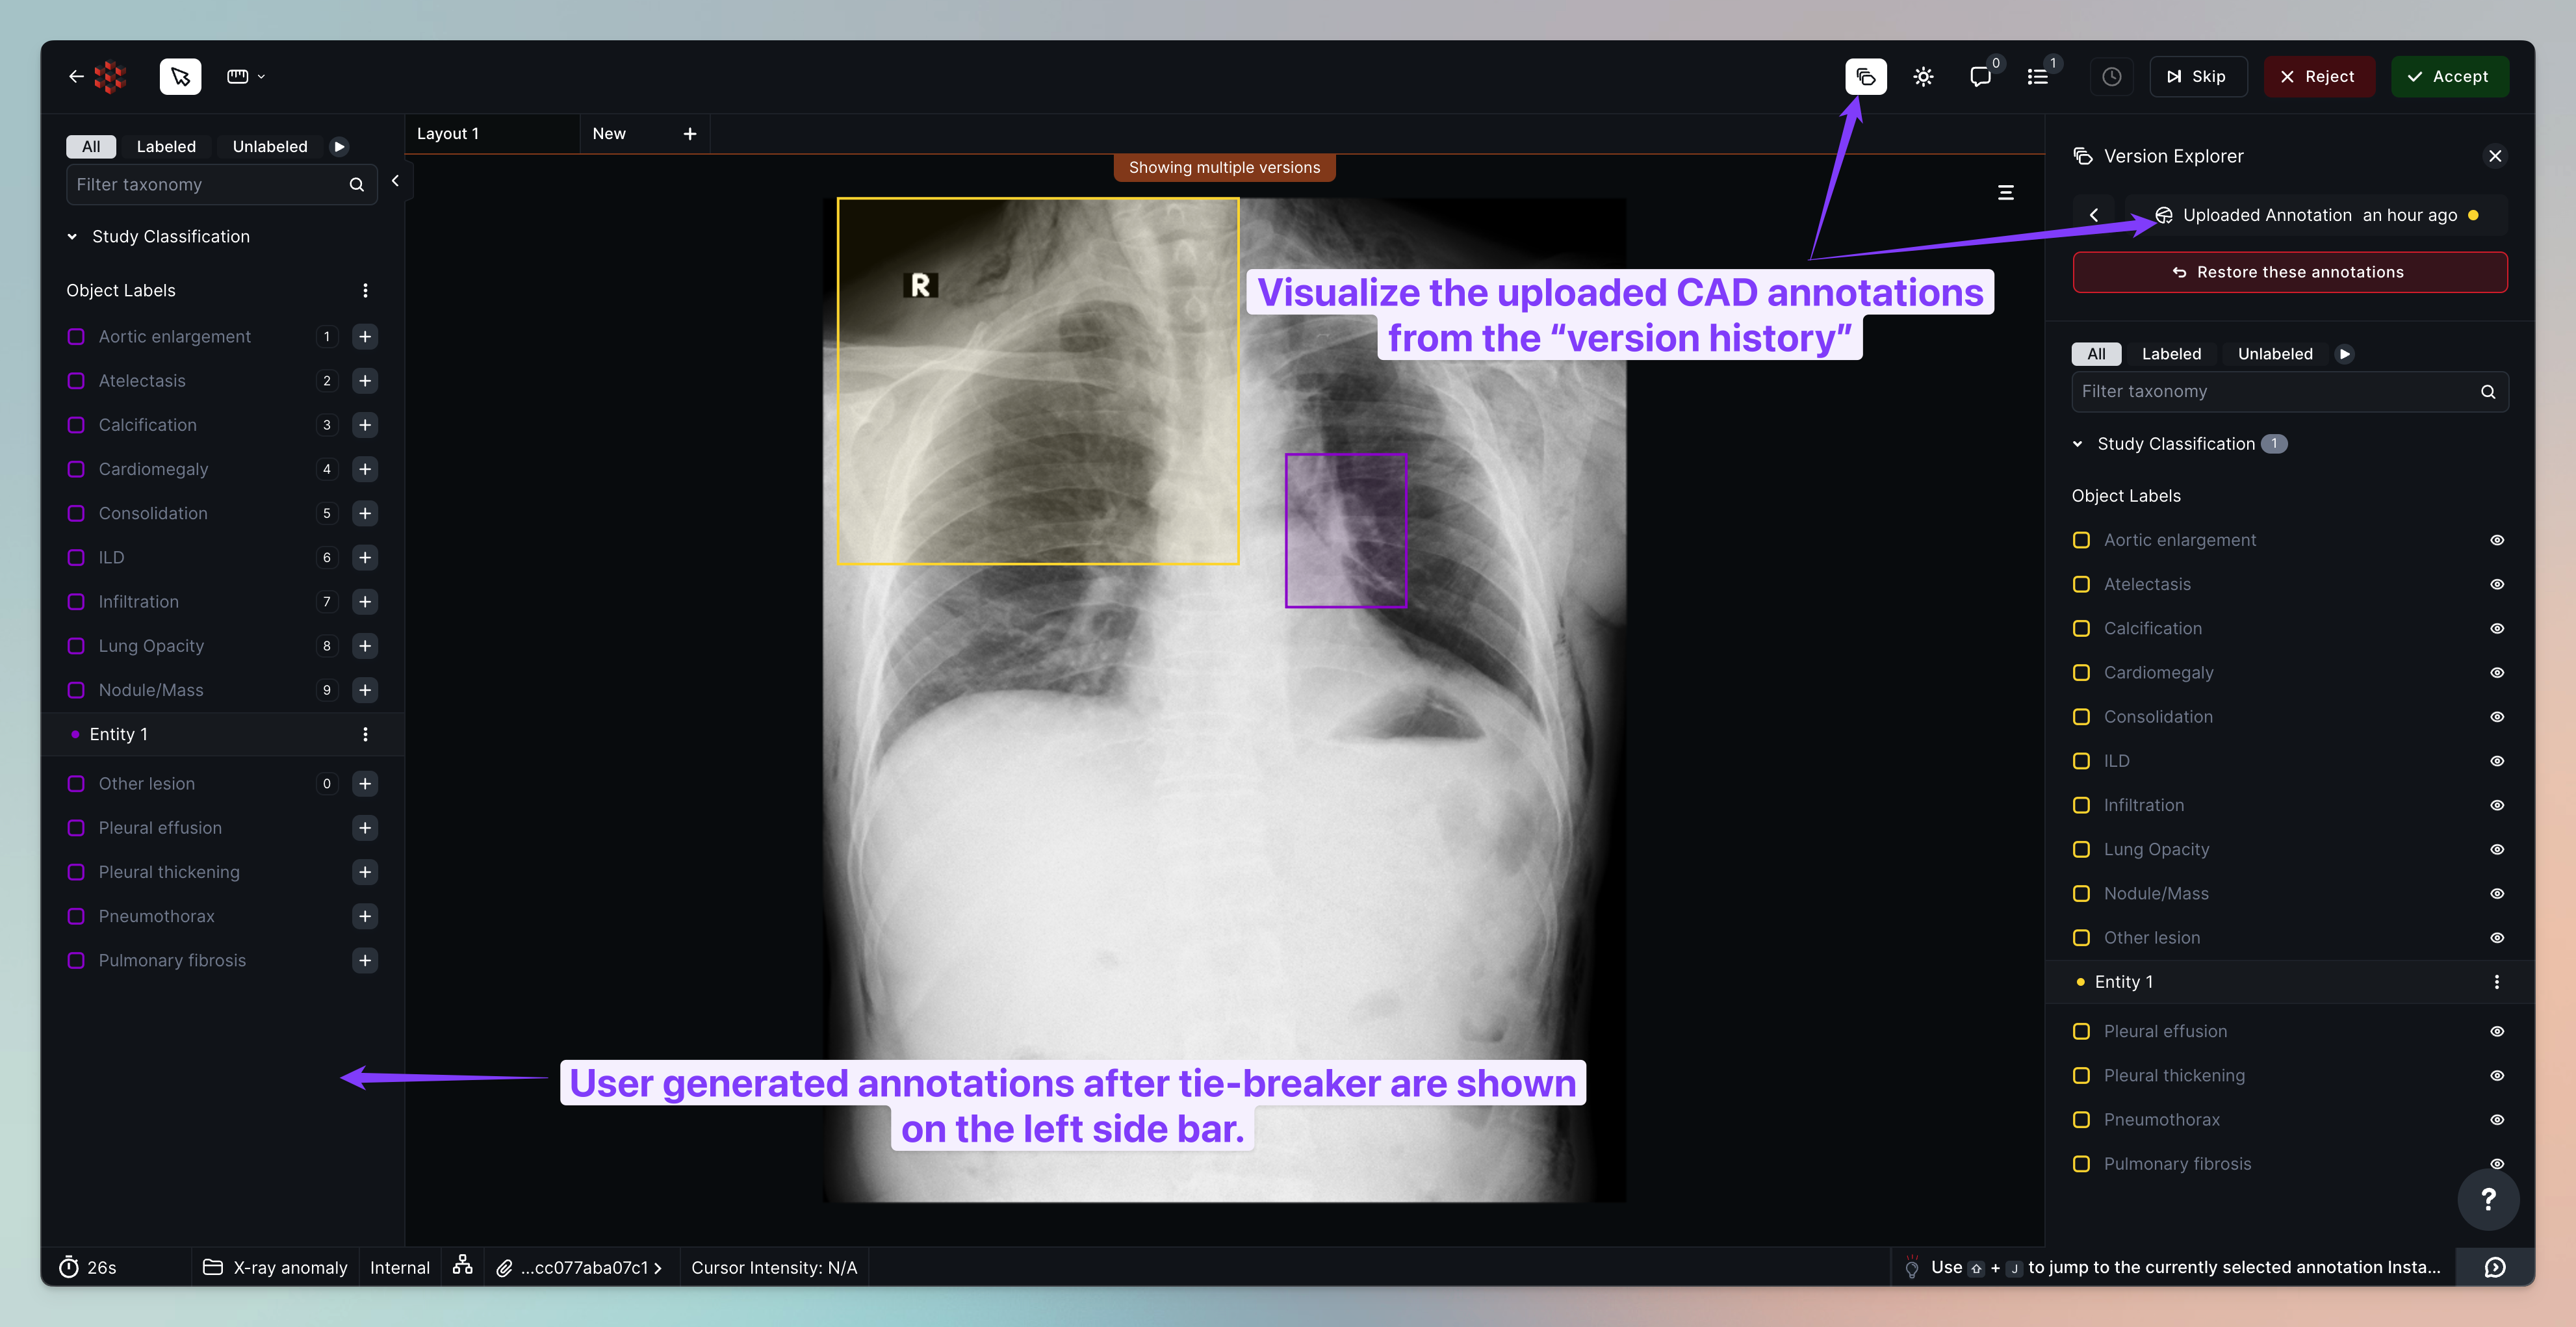Screen dimensions: 2576x1327
Task: Go to previous version with chevron
Action: (2093, 215)
